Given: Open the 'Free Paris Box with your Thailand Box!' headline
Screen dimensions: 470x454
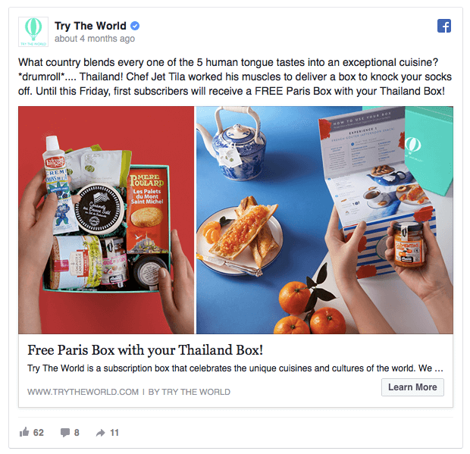Looking at the screenshot, I should (146, 350).
